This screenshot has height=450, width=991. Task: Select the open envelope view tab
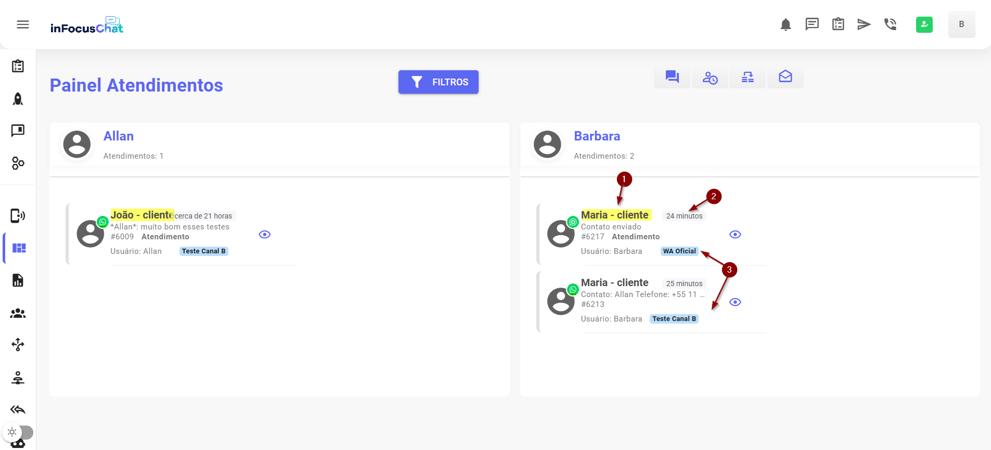[785, 78]
